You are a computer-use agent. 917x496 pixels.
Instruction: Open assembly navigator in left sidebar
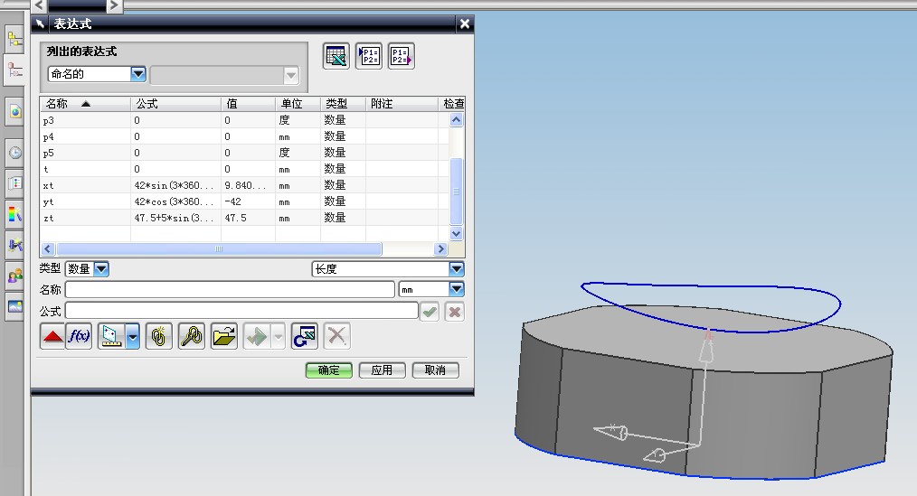click(14, 41)
